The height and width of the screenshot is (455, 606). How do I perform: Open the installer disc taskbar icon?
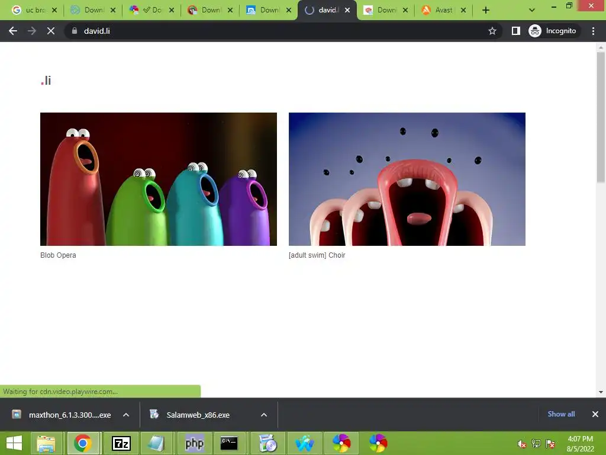[x=267, y=443]
